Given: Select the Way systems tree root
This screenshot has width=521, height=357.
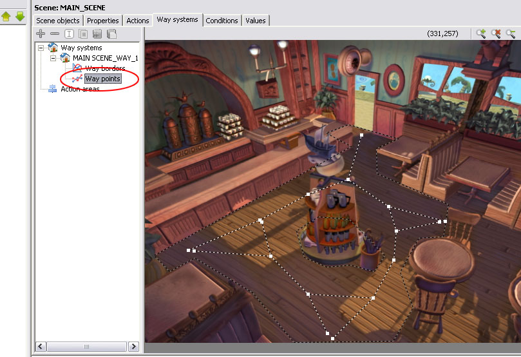Looking at the screenshot, I should 81,48.
